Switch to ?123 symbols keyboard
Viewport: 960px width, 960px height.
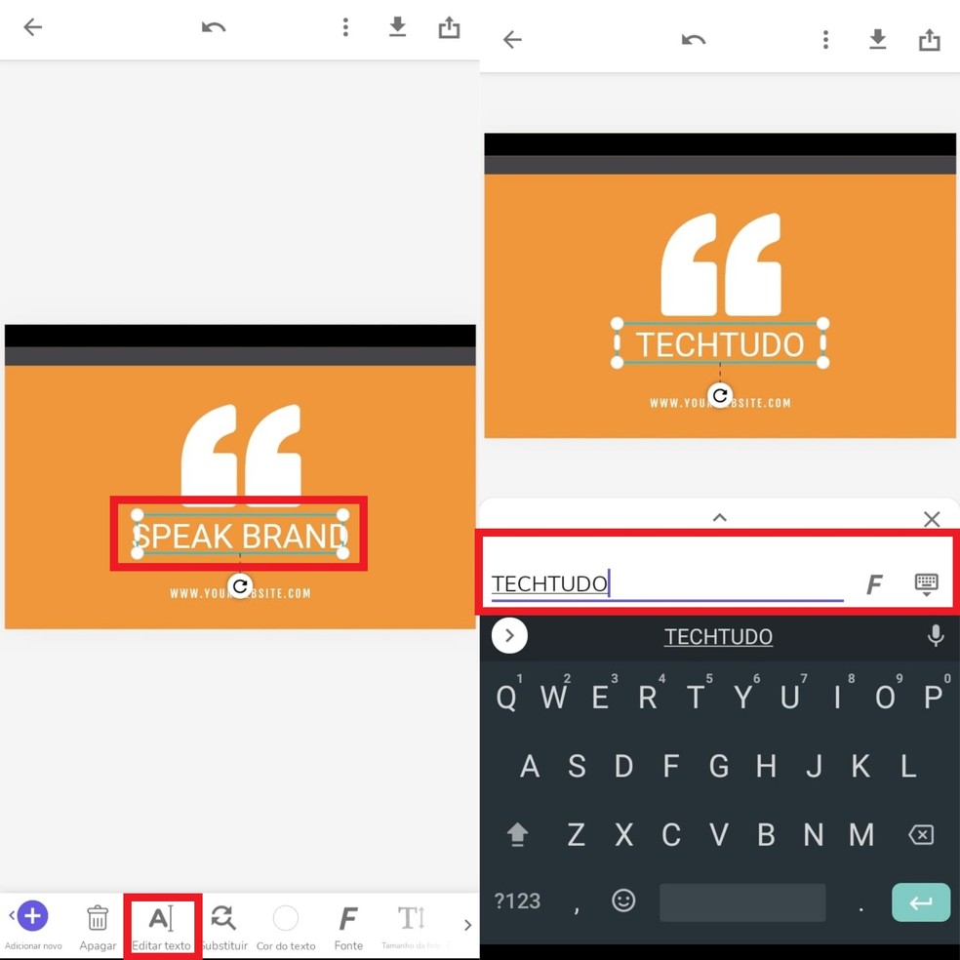pyautogui.click(x=517, y=901)
